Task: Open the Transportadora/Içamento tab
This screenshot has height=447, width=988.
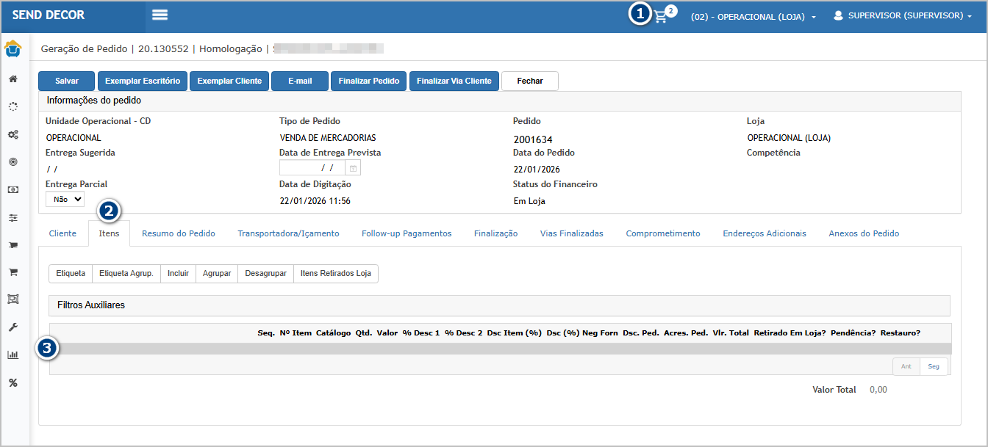Action: click(288, 233)
